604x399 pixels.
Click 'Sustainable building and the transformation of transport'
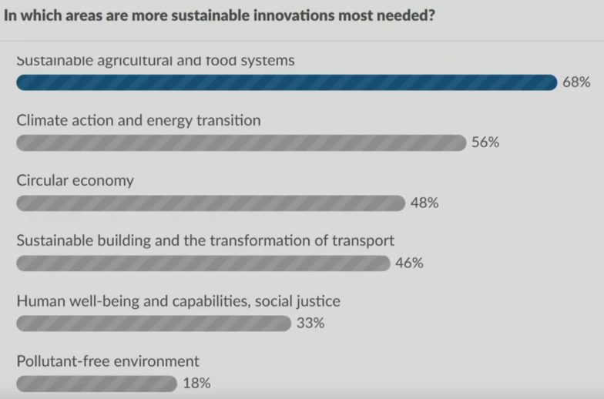(206, 240)
